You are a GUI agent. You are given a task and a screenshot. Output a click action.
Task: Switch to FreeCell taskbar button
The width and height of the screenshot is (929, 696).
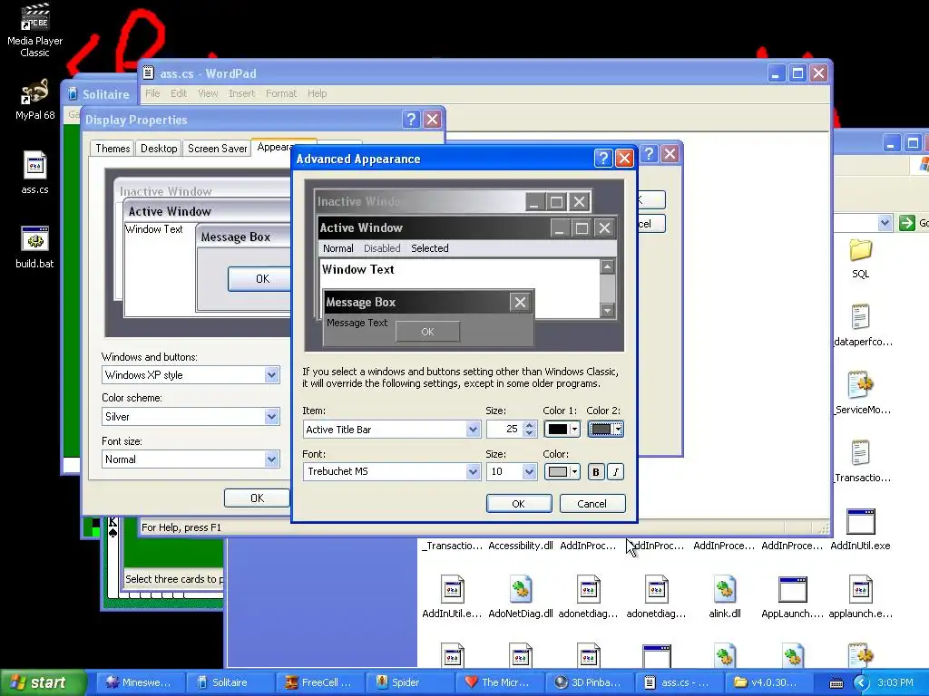[x=320, y=682]
